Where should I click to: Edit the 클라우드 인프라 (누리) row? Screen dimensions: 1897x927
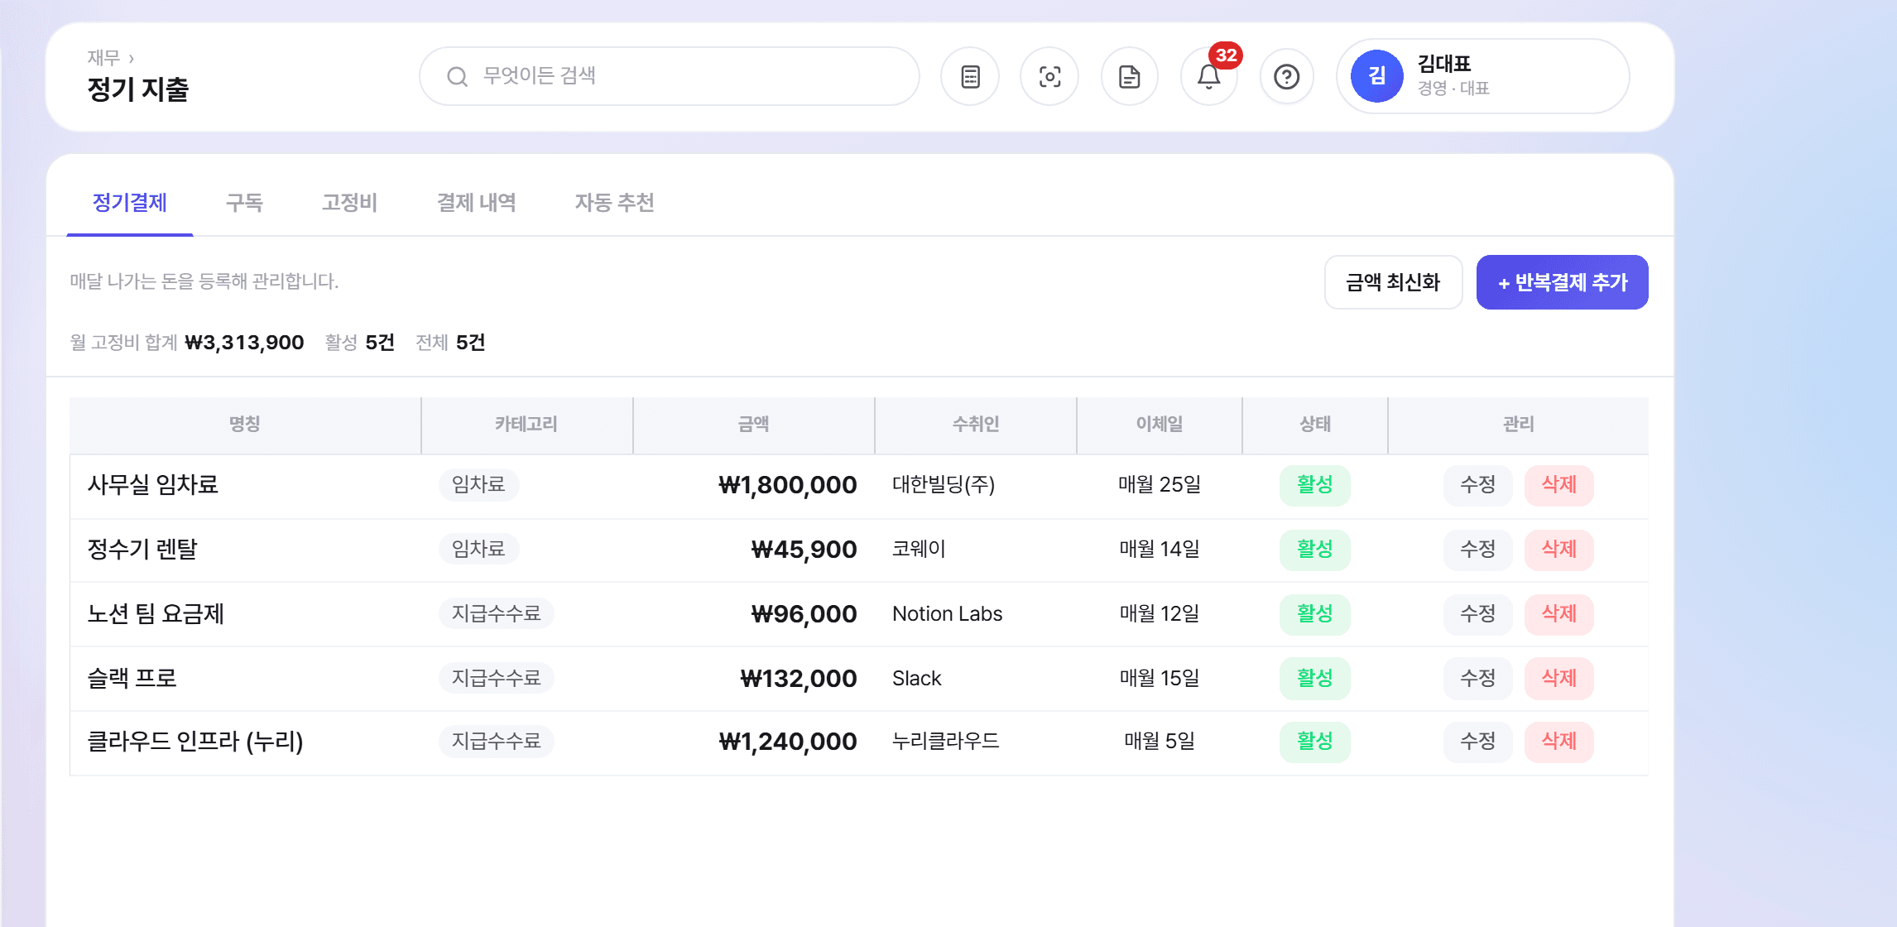(x=1478, y=742)
